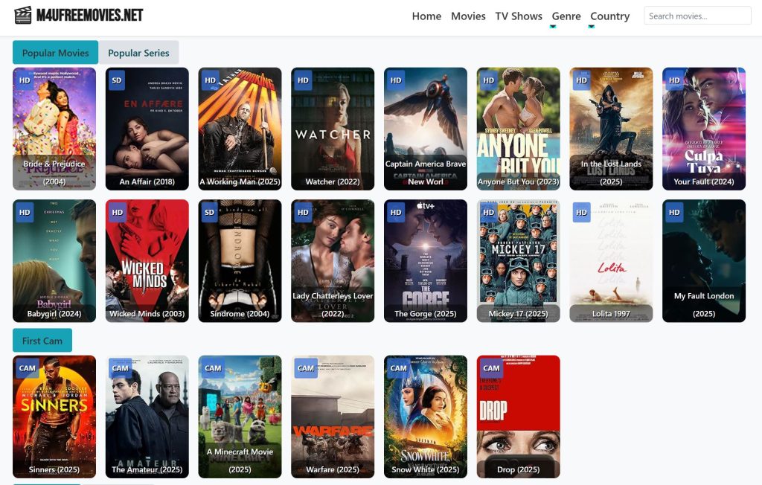Select the First Cam section tab

point(42,341)
